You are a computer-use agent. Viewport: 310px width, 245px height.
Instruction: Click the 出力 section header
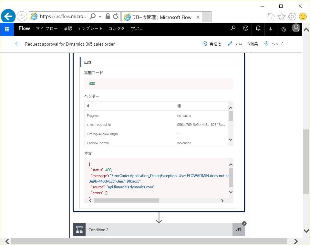coord(159,62)
